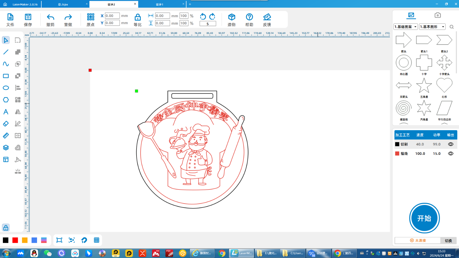
Task: Choose the rectangle drawing tool
Action: (6, 76)
